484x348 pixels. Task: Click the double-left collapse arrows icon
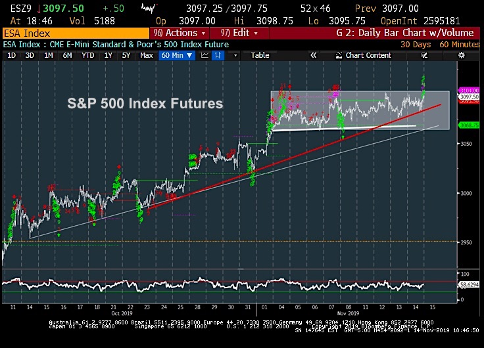pos(313,55)
